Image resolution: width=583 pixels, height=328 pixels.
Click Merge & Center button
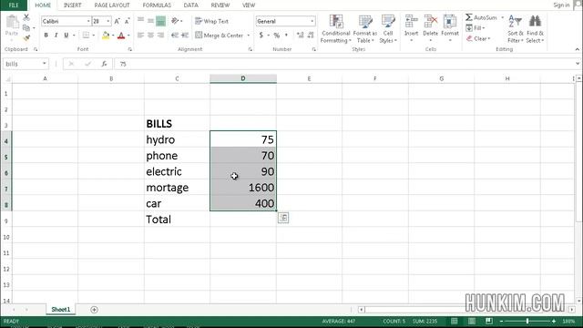click(x=219, y=36)
